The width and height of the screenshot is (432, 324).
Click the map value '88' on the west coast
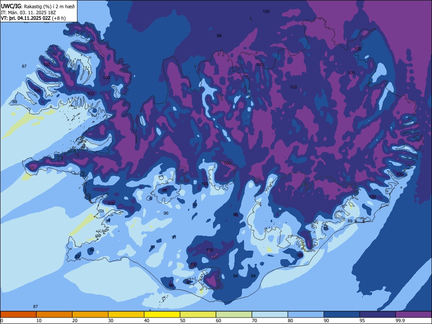15,102
